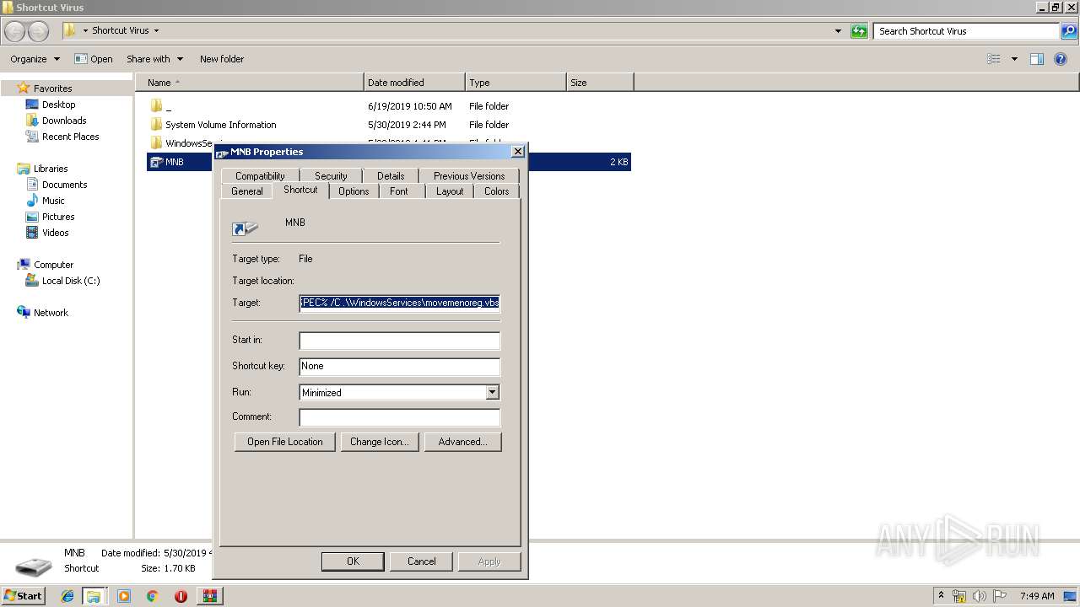Select Libraries in navigation pane
Viewport: 1080px width, 607px height.
click(x=51, y=169)
